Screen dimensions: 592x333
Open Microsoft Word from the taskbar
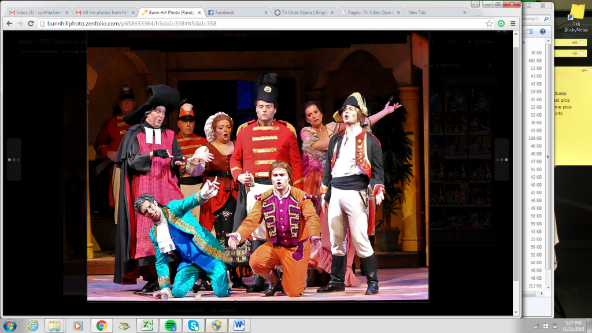(x=239, y=325)
